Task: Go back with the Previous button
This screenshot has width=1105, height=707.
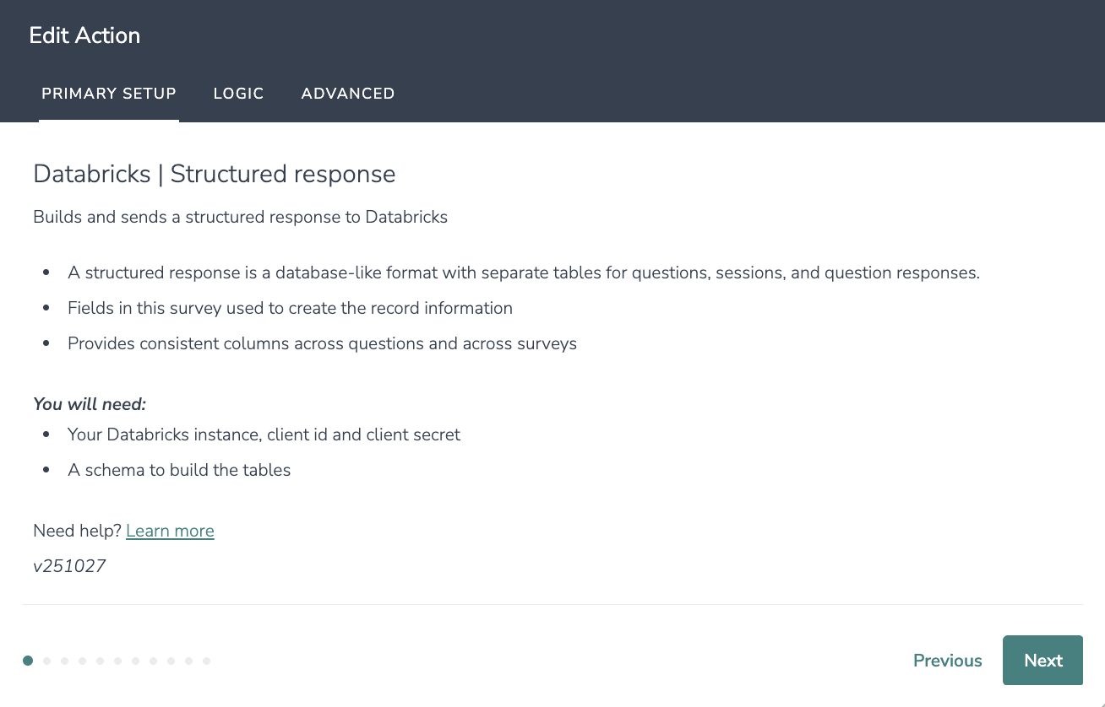Action: click(947, 661)
